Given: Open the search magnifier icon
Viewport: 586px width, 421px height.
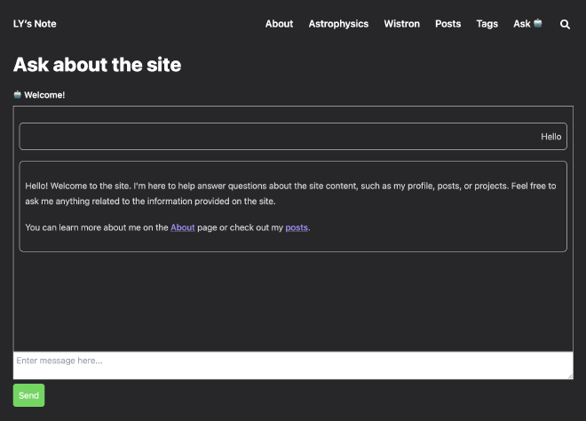Looking at the screenshot, I should [565, 24].
